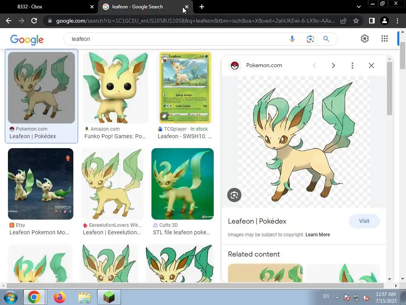The width and height of the screenshot is (406, 305).
Task: Open Windows Explorer from the taskbar
Action: click(x=85, y=297)
